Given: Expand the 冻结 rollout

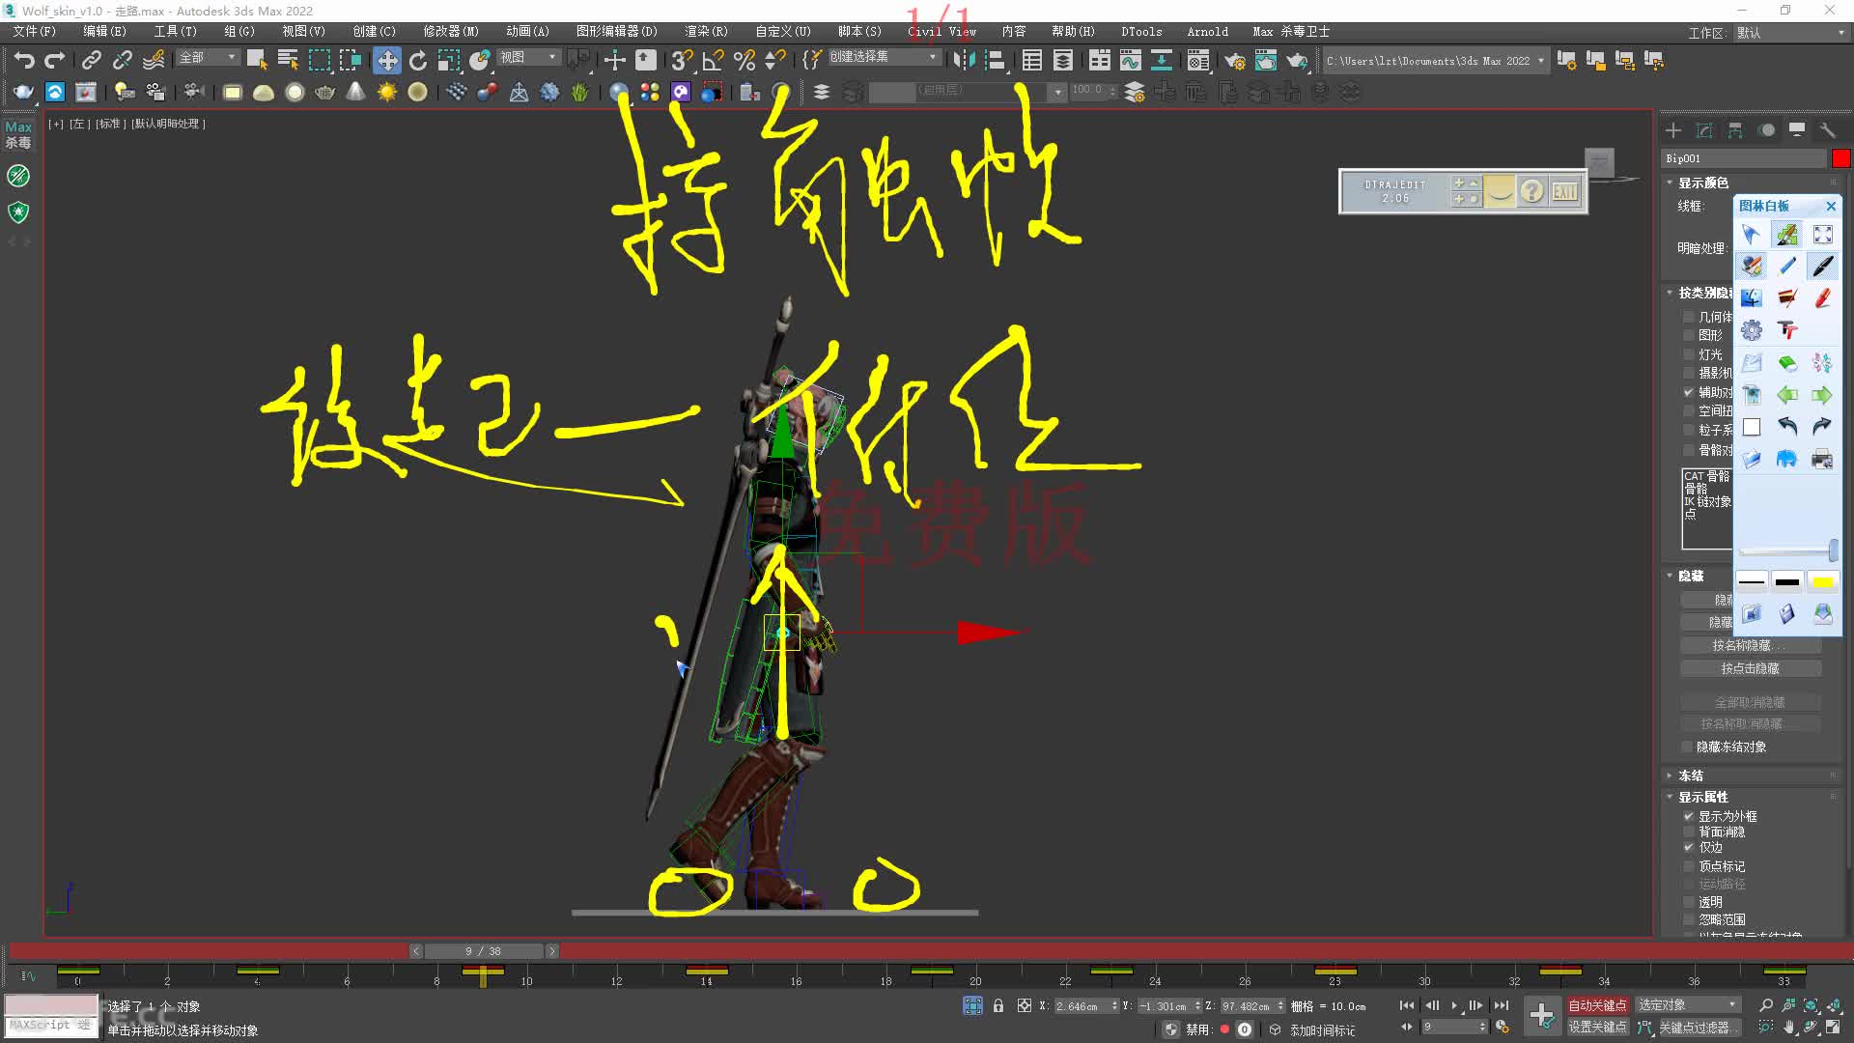Looking at the screenshot, I should pyautogui.click(x=1691, y=775).
